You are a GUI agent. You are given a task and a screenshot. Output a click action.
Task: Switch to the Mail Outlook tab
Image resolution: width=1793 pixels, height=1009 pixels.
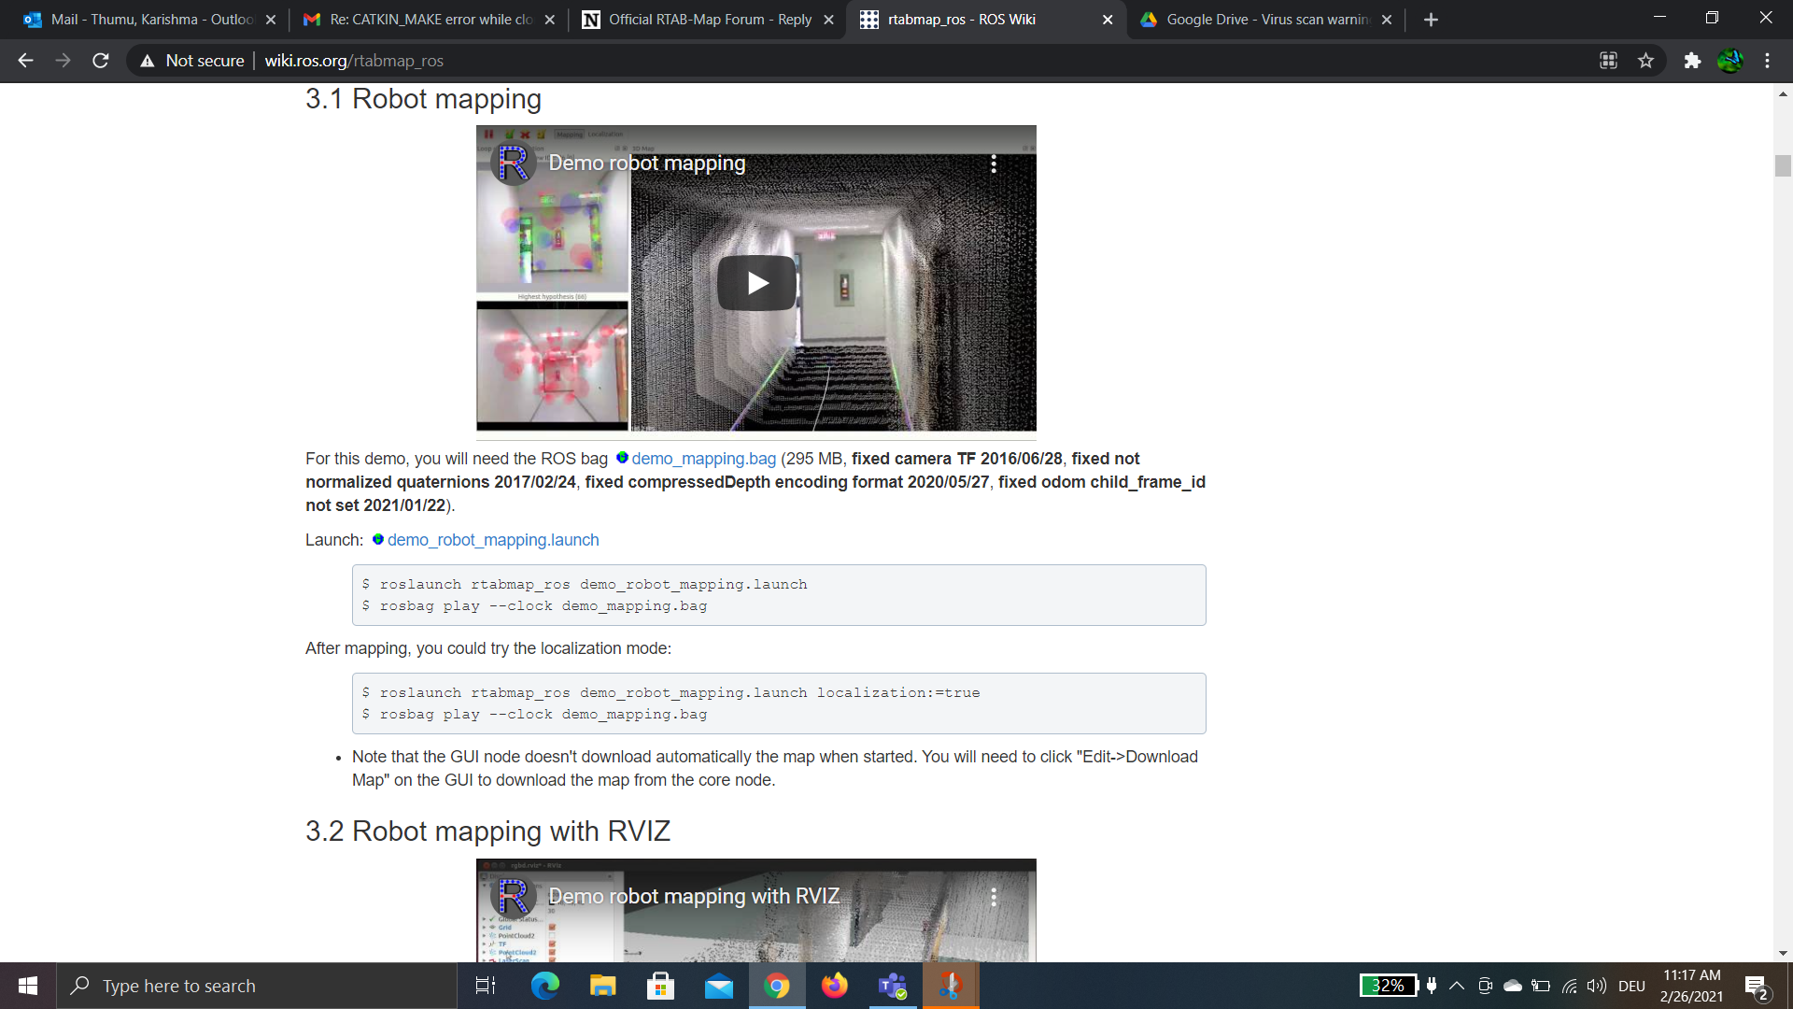(149, 20)
